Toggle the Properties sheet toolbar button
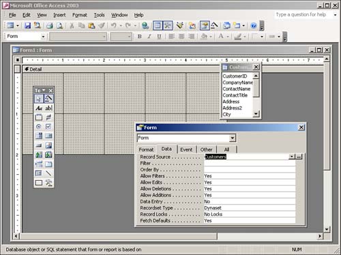341x255 pixels. [205, 25]
